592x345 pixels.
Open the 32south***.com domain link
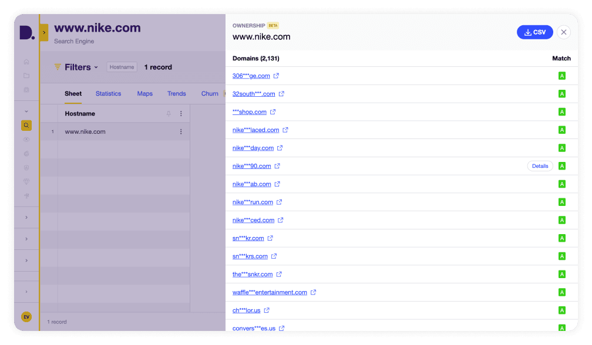[254, 94]
